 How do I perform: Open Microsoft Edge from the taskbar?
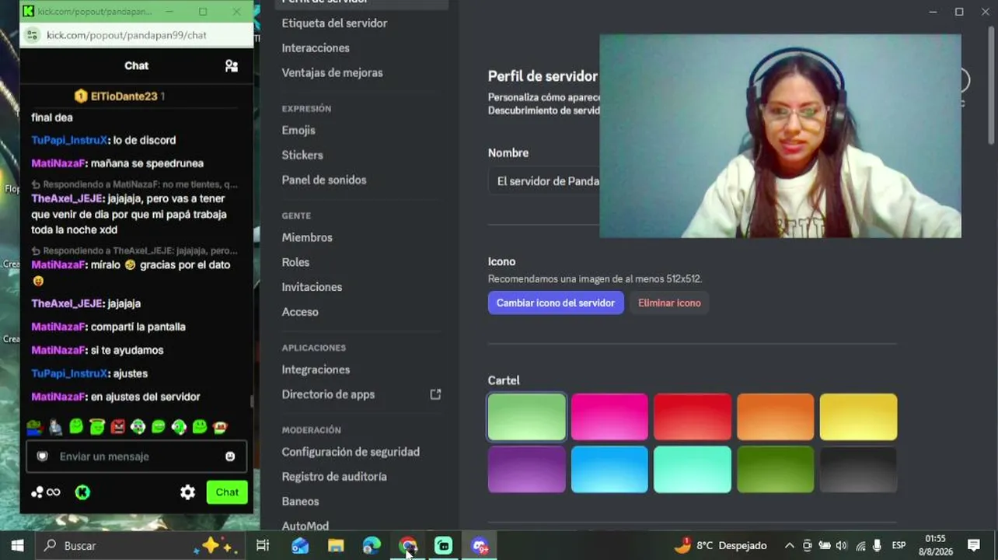click(372, 546)
